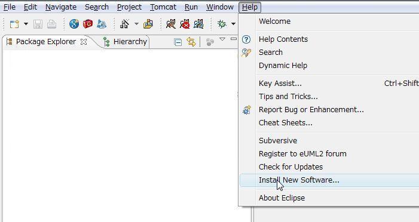The image size is (419, 222).
Task: Start Tomcat with the cat icon
Action: coord(171,24)
